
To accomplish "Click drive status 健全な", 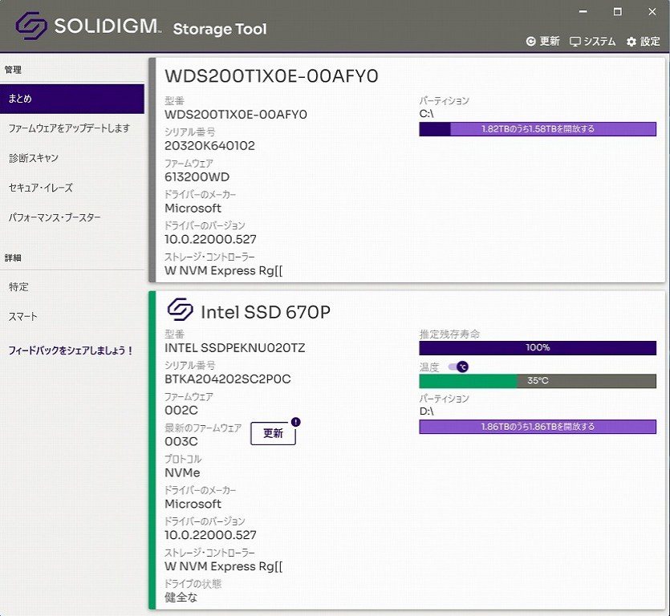I will (181, 598).
